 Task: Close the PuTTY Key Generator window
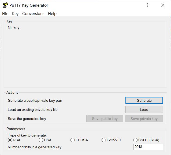162,5
